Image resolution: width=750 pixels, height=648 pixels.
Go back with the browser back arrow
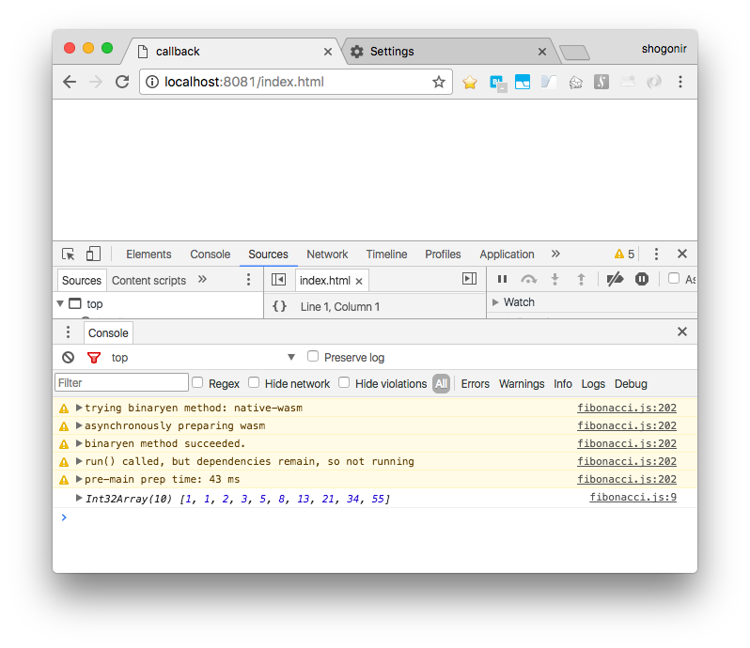coord(70,83)
